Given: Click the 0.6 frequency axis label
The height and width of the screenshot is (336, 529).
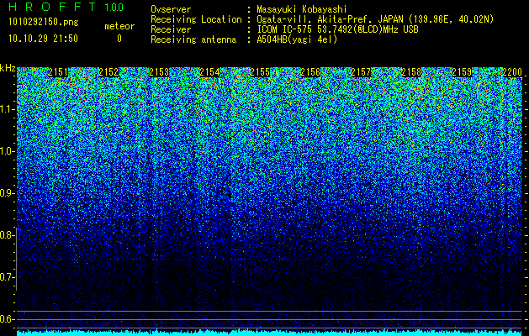Looking at the screenshot, I should coord(7,319).
